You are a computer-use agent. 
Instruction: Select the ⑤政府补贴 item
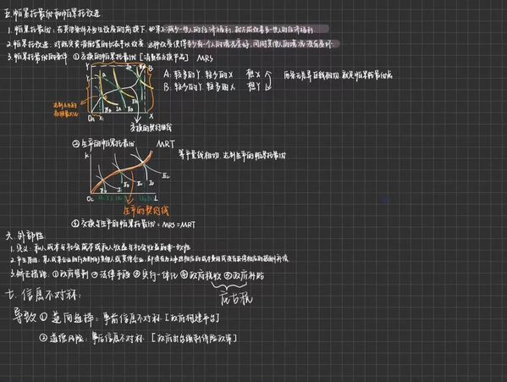click(x=245, y=275)
